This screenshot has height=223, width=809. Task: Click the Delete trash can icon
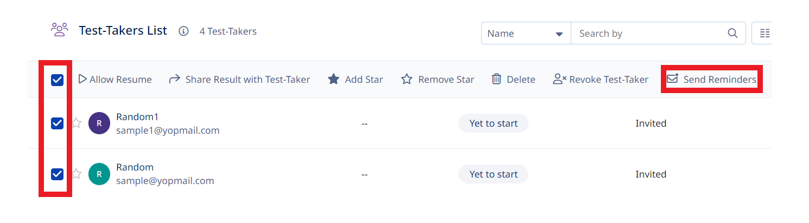pos(496,80)
